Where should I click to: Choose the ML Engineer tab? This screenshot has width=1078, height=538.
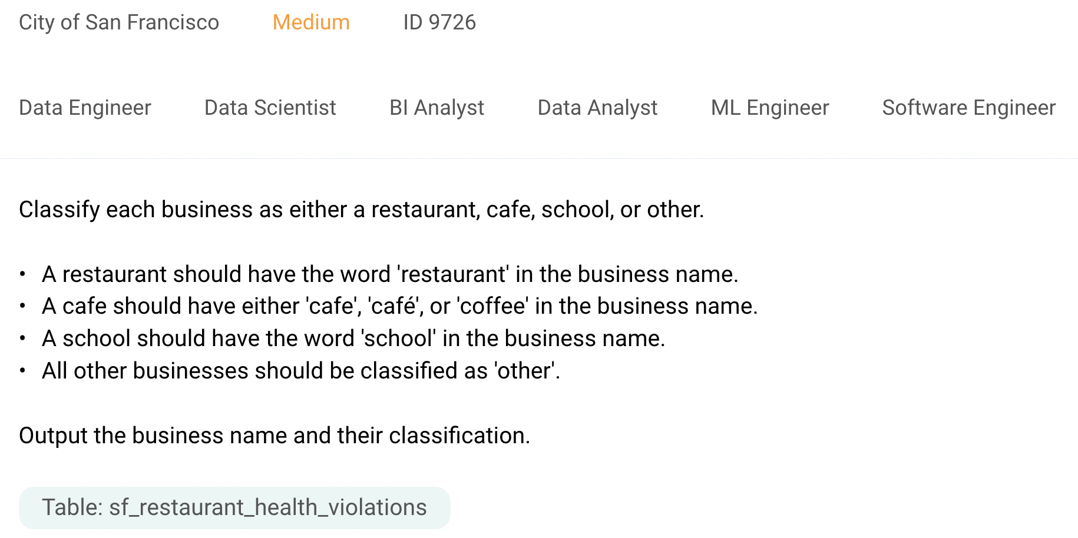770,108
